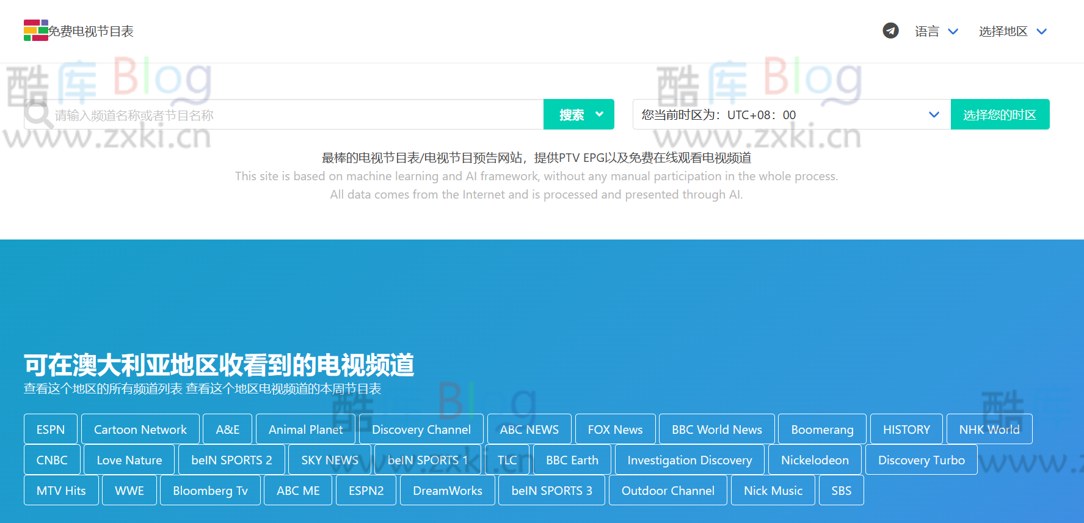The width and height of the screenshot is (1084, 523).
Task: Open the beIN SPORTS 1 channel
Action: (427, 459)
